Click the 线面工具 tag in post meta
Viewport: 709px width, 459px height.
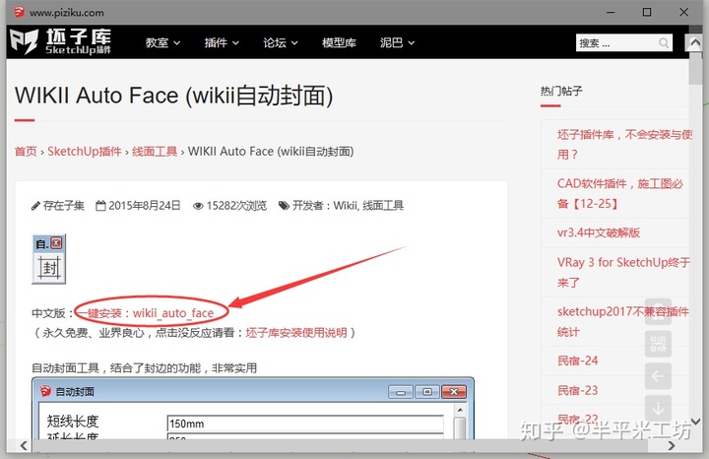pyautogui.click(x=382, y=206)
